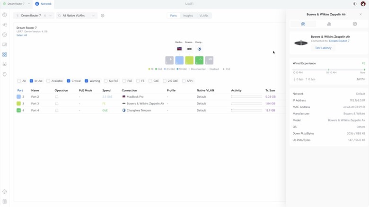The width and height of the screenshot is (369, 207).
Task: Click the Port 3 row operation icon
Action: [57, 103]
